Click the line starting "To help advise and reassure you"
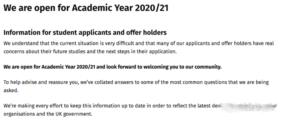 click(136, 82)
